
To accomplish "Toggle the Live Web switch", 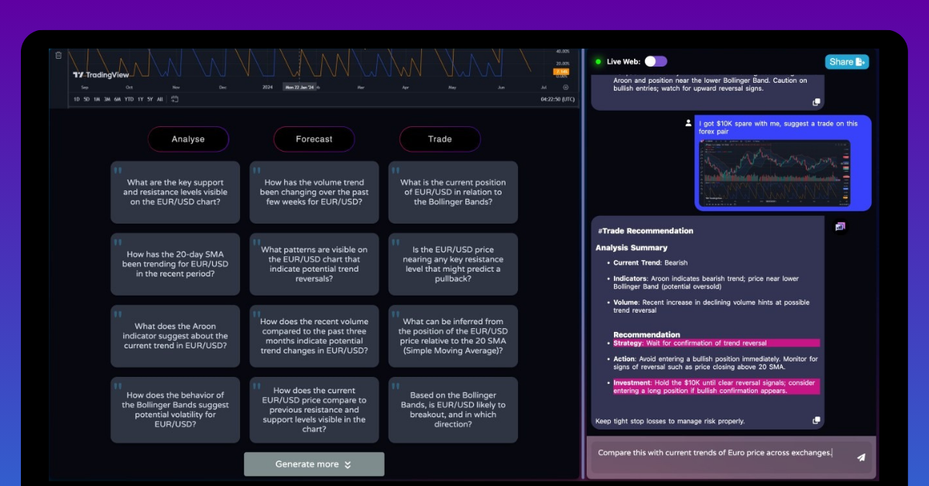I will (655, 61).
